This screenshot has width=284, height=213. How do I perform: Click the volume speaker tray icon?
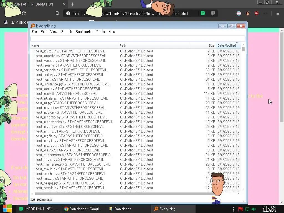pos(254,209)
